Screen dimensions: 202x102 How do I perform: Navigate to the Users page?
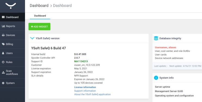click(x=13, y=53)
